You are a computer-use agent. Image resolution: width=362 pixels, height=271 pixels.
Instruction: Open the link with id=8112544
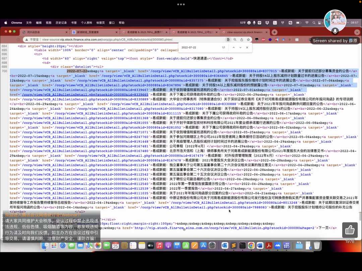[x=85, y=165]
